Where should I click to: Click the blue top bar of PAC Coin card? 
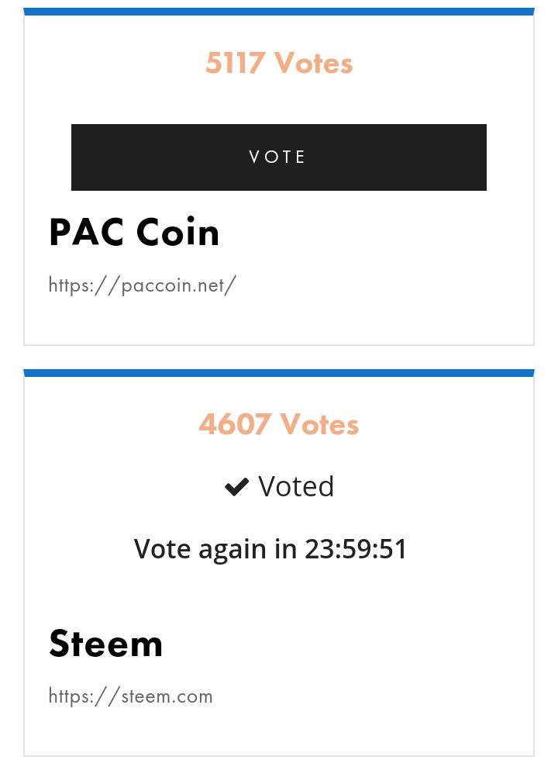[x=279, y=12]
